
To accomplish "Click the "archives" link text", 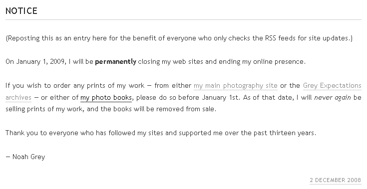I will [x=18, y=97].
